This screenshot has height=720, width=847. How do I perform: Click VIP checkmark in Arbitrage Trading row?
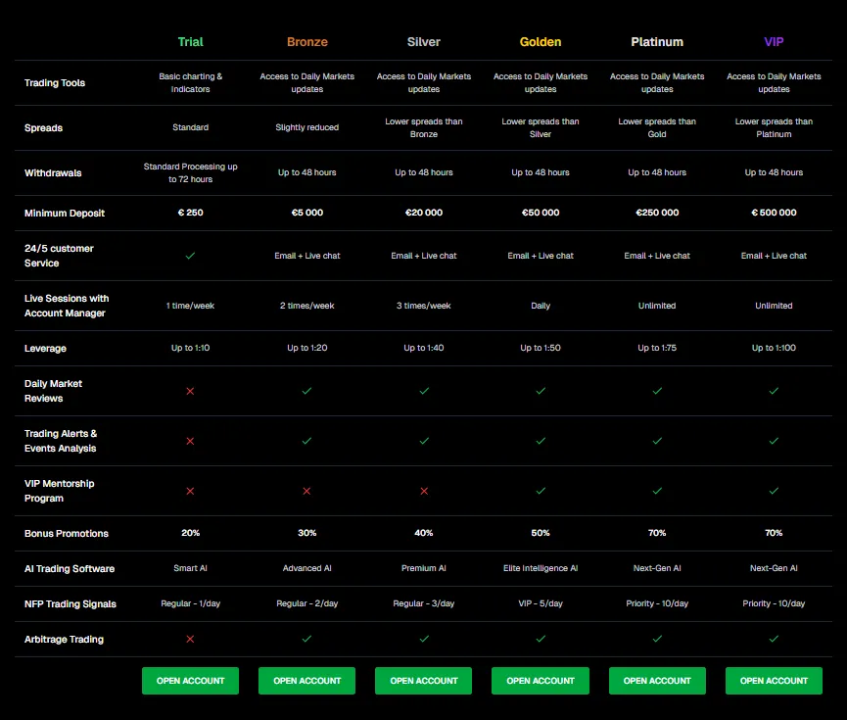[774, 639]
